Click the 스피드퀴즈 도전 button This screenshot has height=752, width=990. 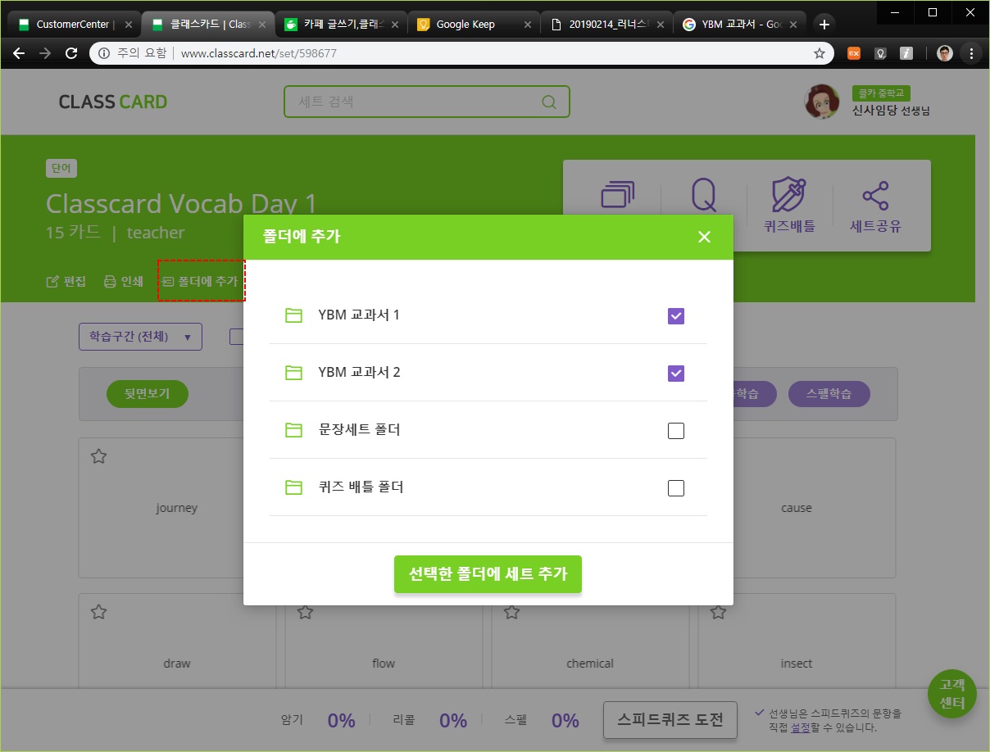click(670, 720)
